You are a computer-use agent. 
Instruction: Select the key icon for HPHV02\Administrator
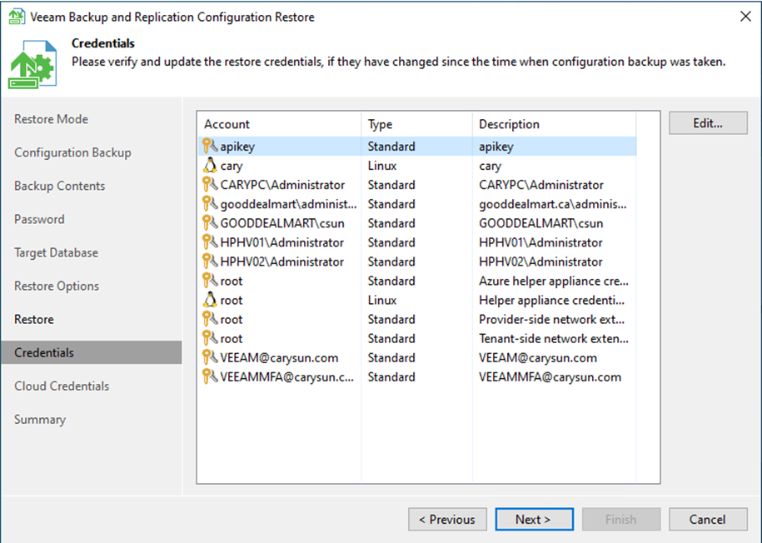pyautogui.click(x=210, y=262)
